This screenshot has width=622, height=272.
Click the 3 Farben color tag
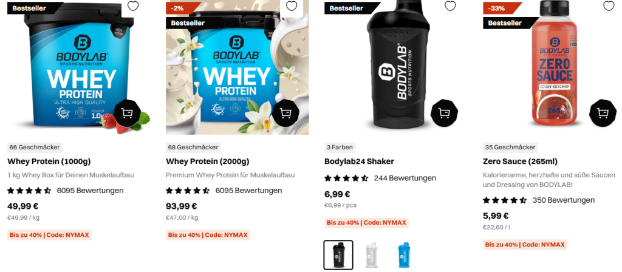tap(340, 148)
